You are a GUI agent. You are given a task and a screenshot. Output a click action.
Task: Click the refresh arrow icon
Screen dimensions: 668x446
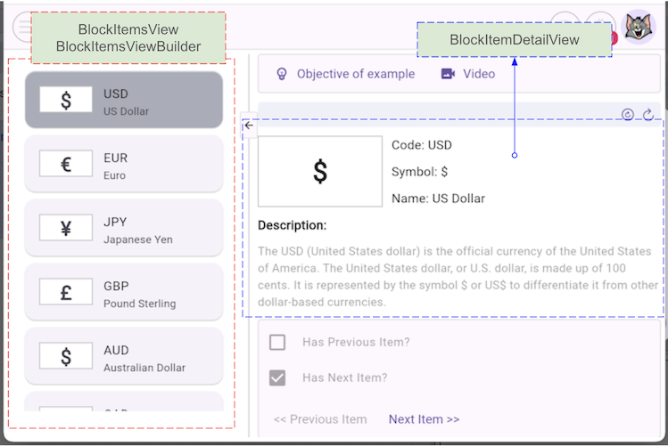click(x=648, y=115)
